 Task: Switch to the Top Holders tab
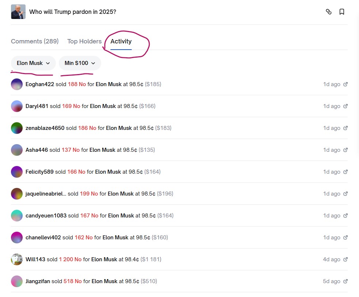tap(84, 41)
